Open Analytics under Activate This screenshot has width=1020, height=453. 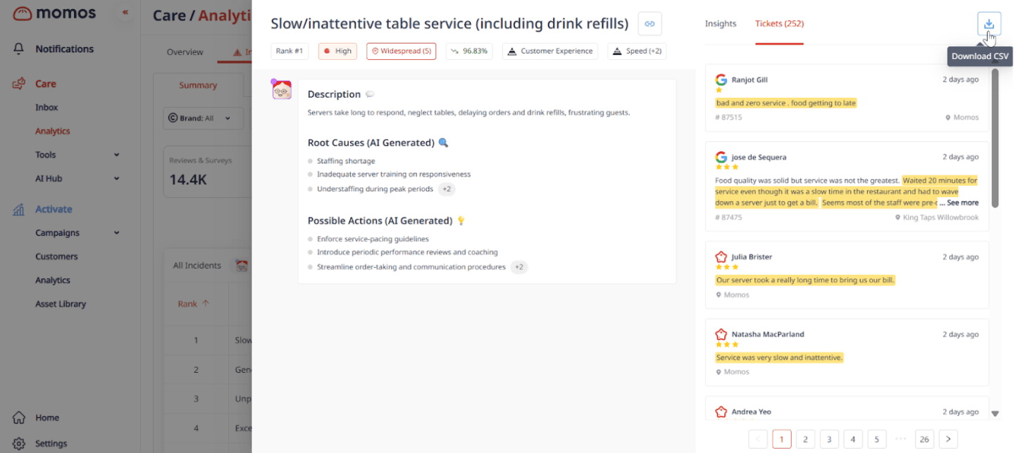click(53, 281)
